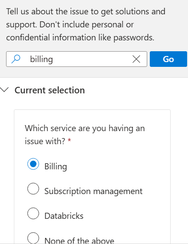Collapse the Current selection section chevron
188x244 pixels.
4,90
